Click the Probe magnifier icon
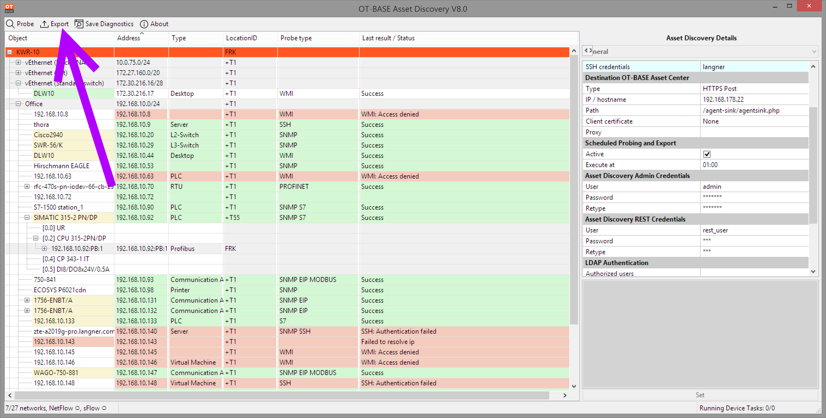Viewport: 826px width, 418px height. 10,24
